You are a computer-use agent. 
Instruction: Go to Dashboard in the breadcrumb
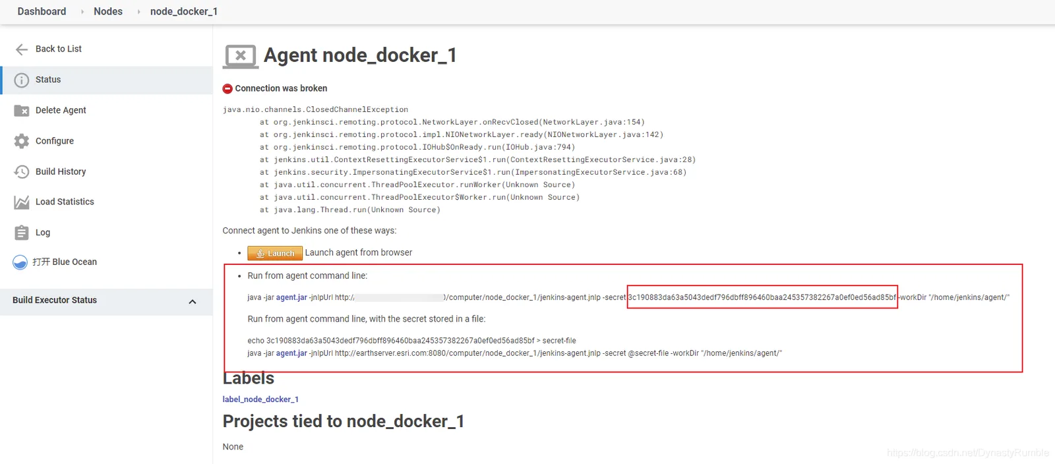42,11
